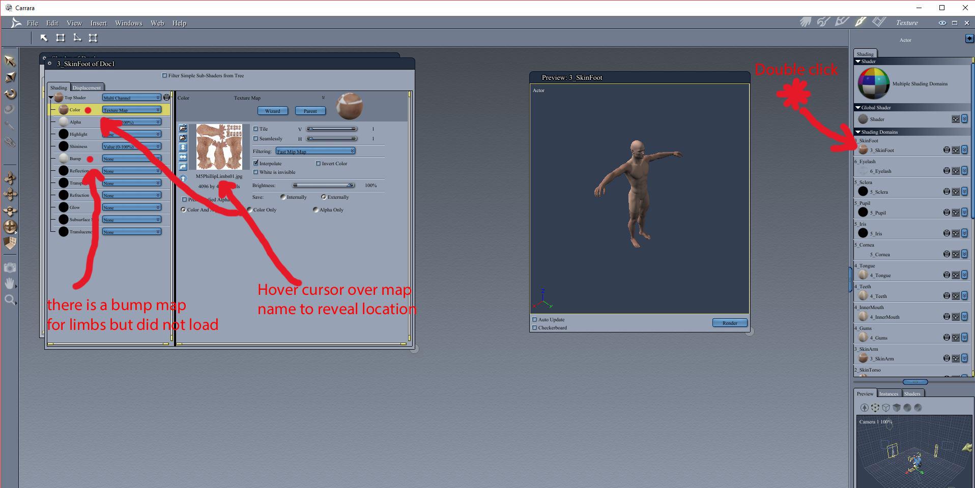Open the Top Shader Multi Channel dropdown
Image resolution: width=975 pixels, height=488 pixels.
[x=131, y=98]
